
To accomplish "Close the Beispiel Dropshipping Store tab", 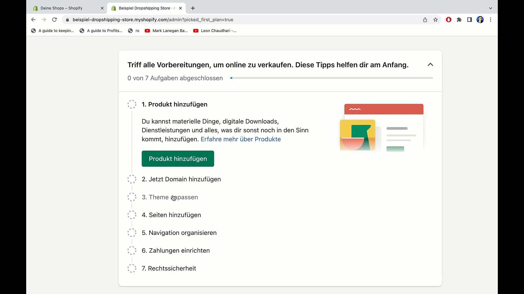I will click(x=180, y=8).
